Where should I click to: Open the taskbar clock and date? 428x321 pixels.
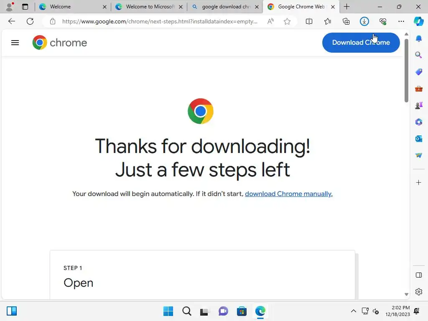[x=398, y=311]
